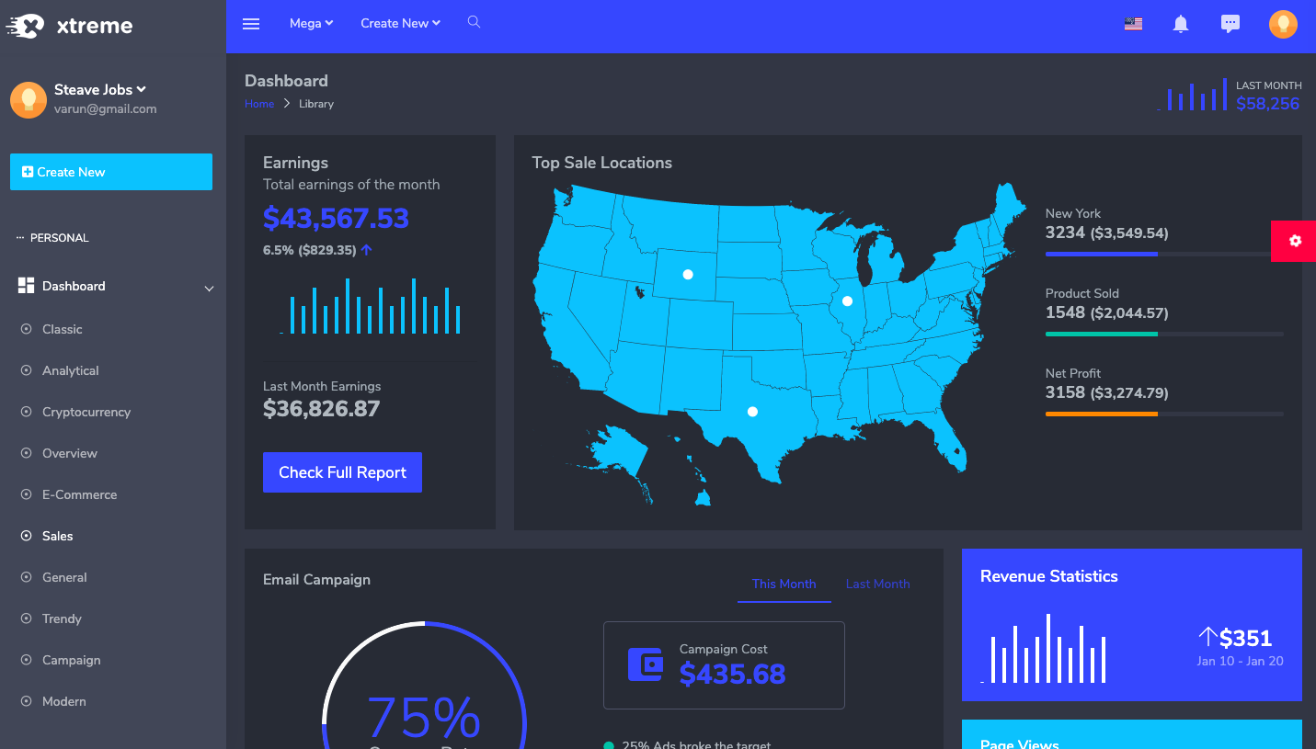This screenshot has height=749, width=1316.
Task: Click the $435.68 campaign cost value
Action: (732, 674)
